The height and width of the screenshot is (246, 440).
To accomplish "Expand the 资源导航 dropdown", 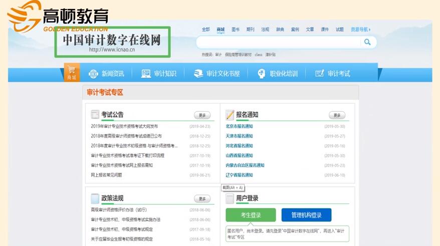I will [x=361, y=29].
